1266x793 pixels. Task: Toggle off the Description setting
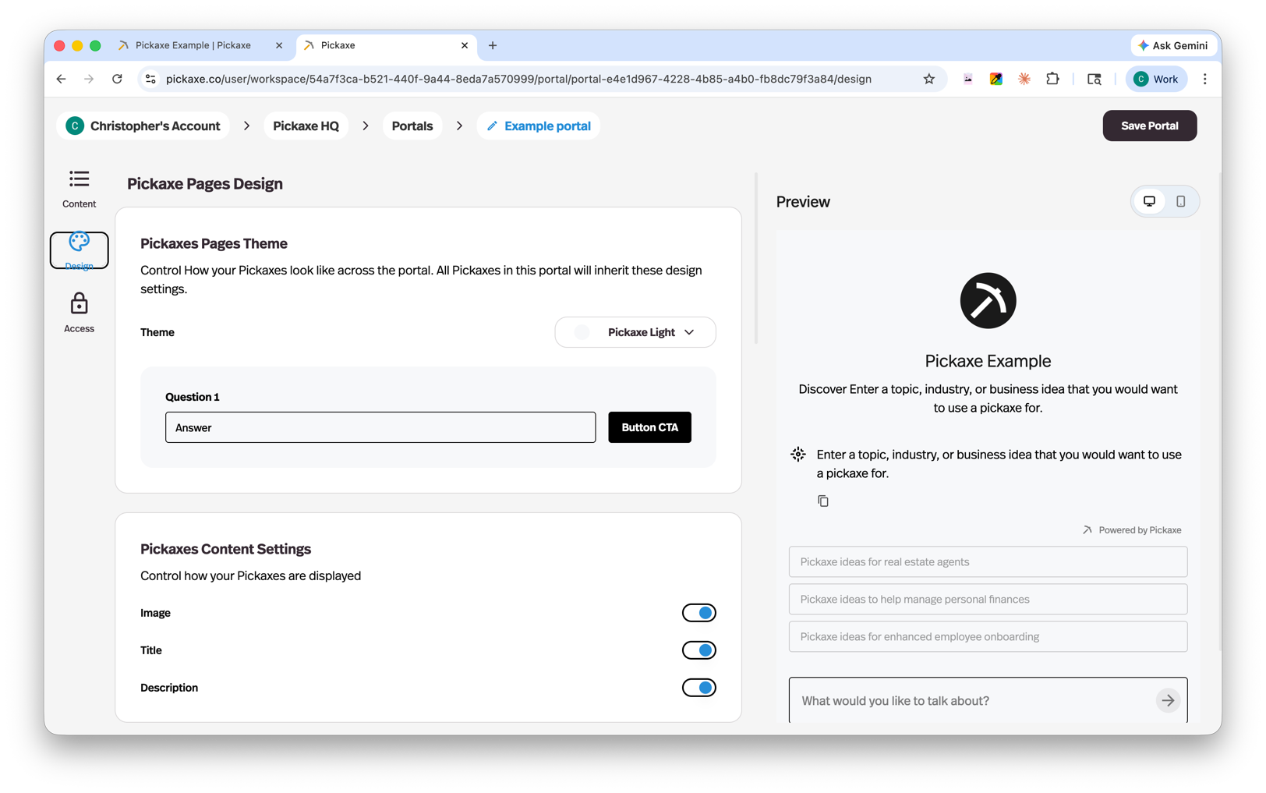pos(698,687)
